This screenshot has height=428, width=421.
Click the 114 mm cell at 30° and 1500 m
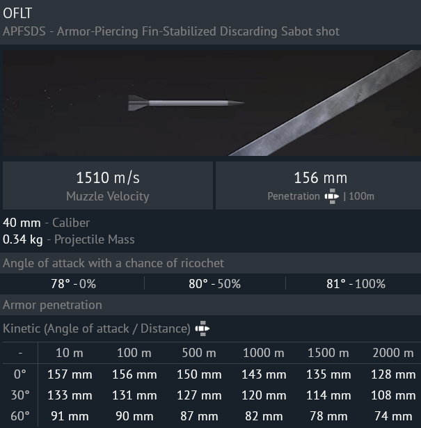[x=328, y=395]
